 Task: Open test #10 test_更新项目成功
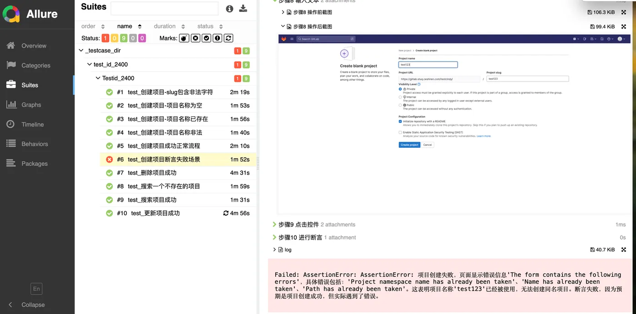[178, 213]
